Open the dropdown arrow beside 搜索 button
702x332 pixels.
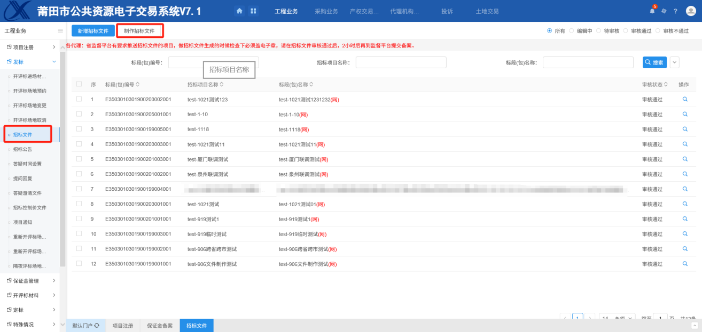click(x=675, y=62)
